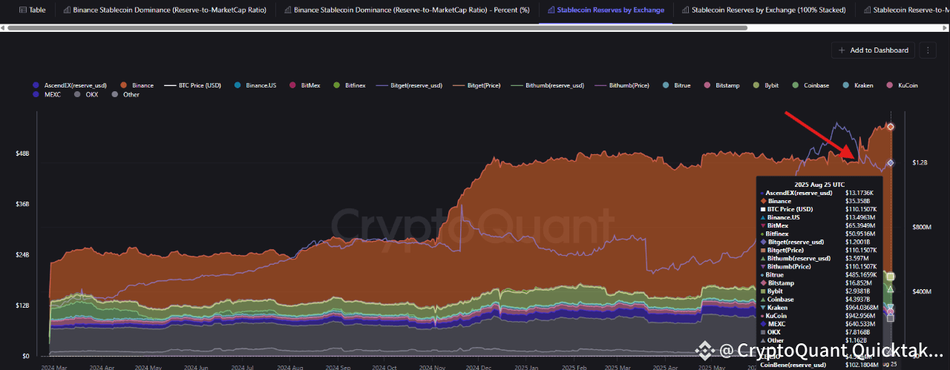Open the Binance Stablecoin Dominance Percent (%) tab
The height and width of the screenshot is (370, 950).
point(406,10)
